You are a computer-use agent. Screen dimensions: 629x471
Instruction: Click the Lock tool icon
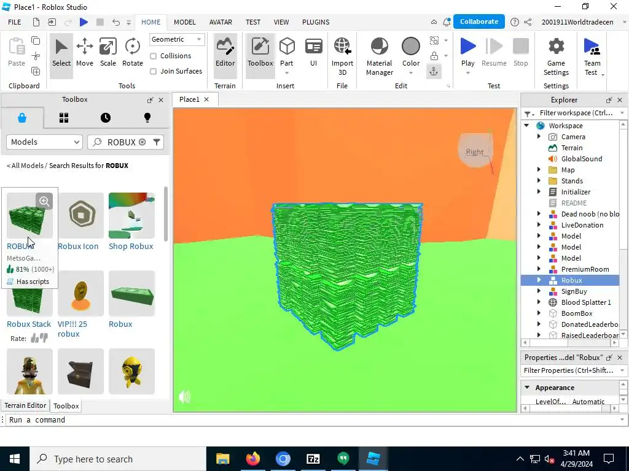[434, 56]
